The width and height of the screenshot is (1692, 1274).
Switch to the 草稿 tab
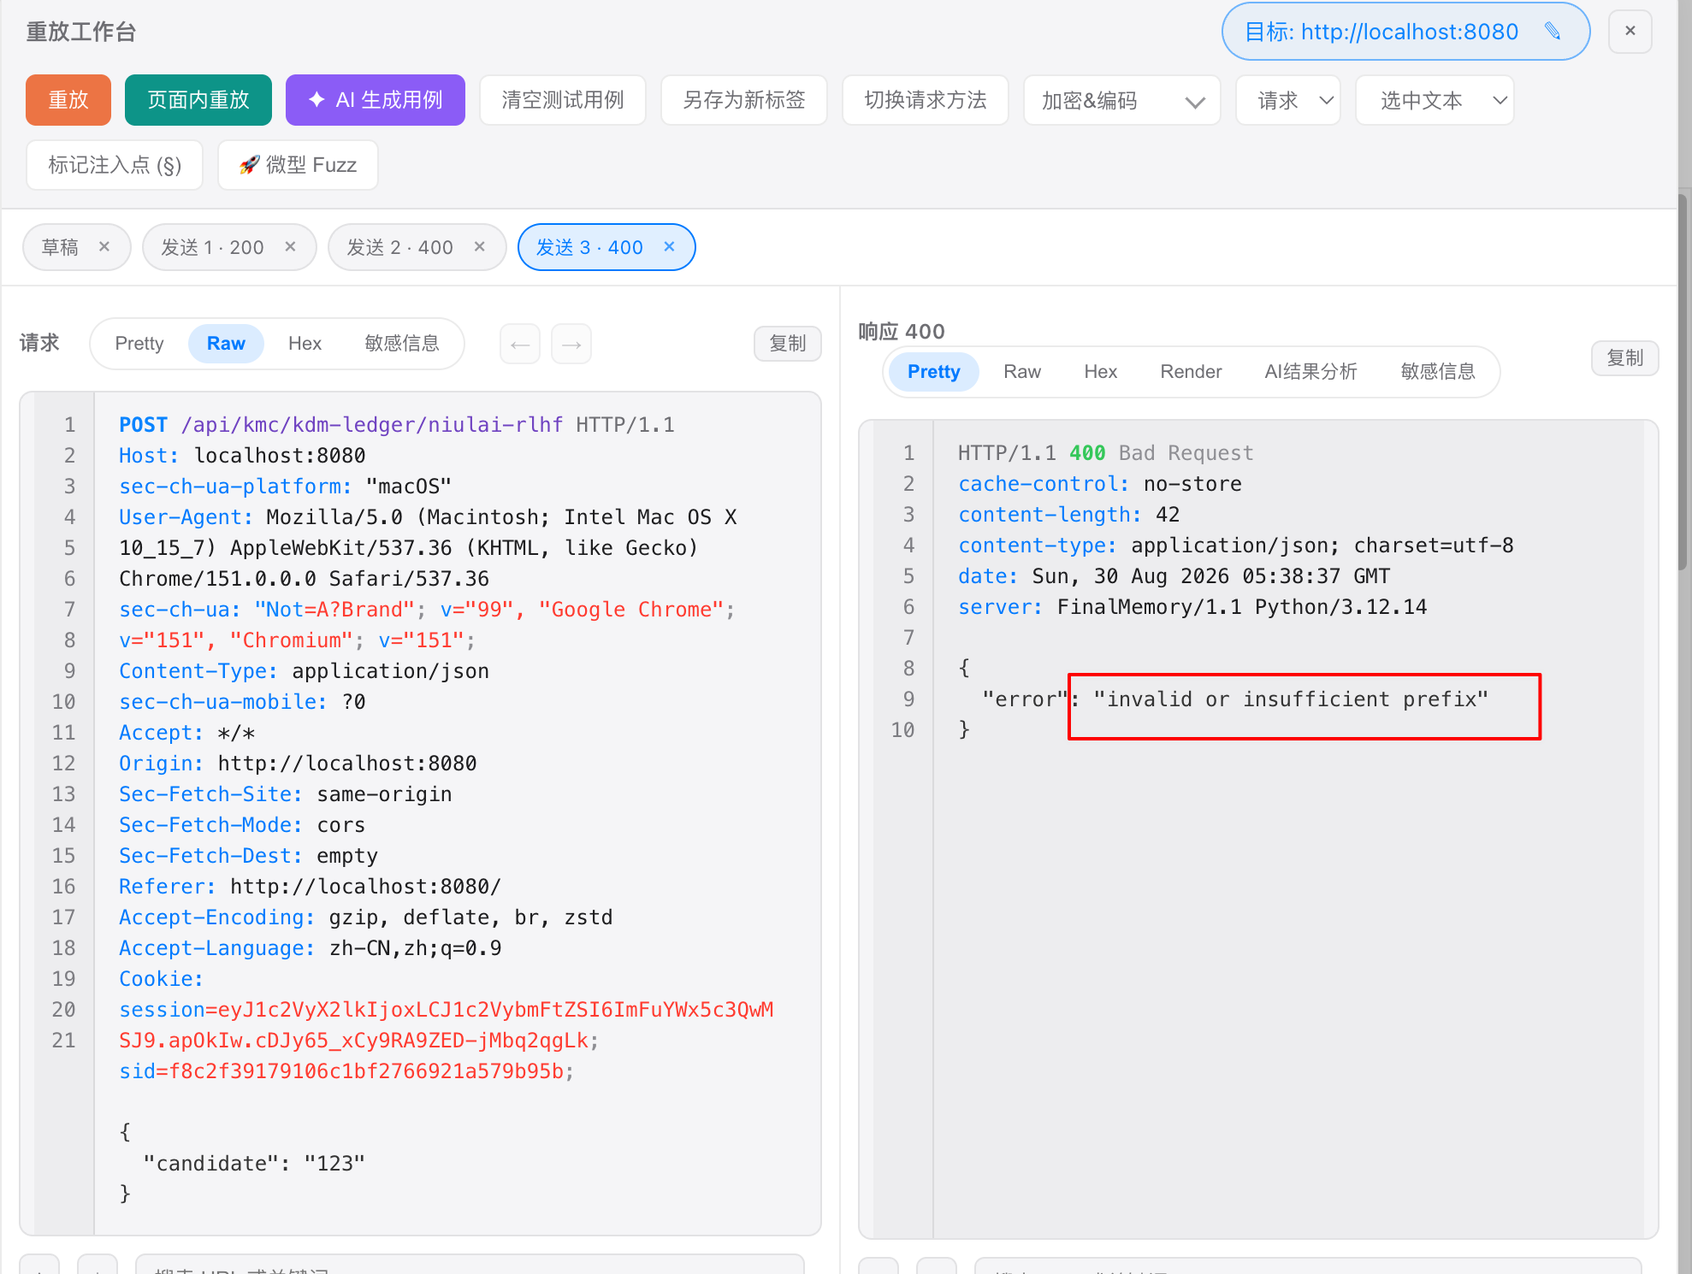click(60, 247)
